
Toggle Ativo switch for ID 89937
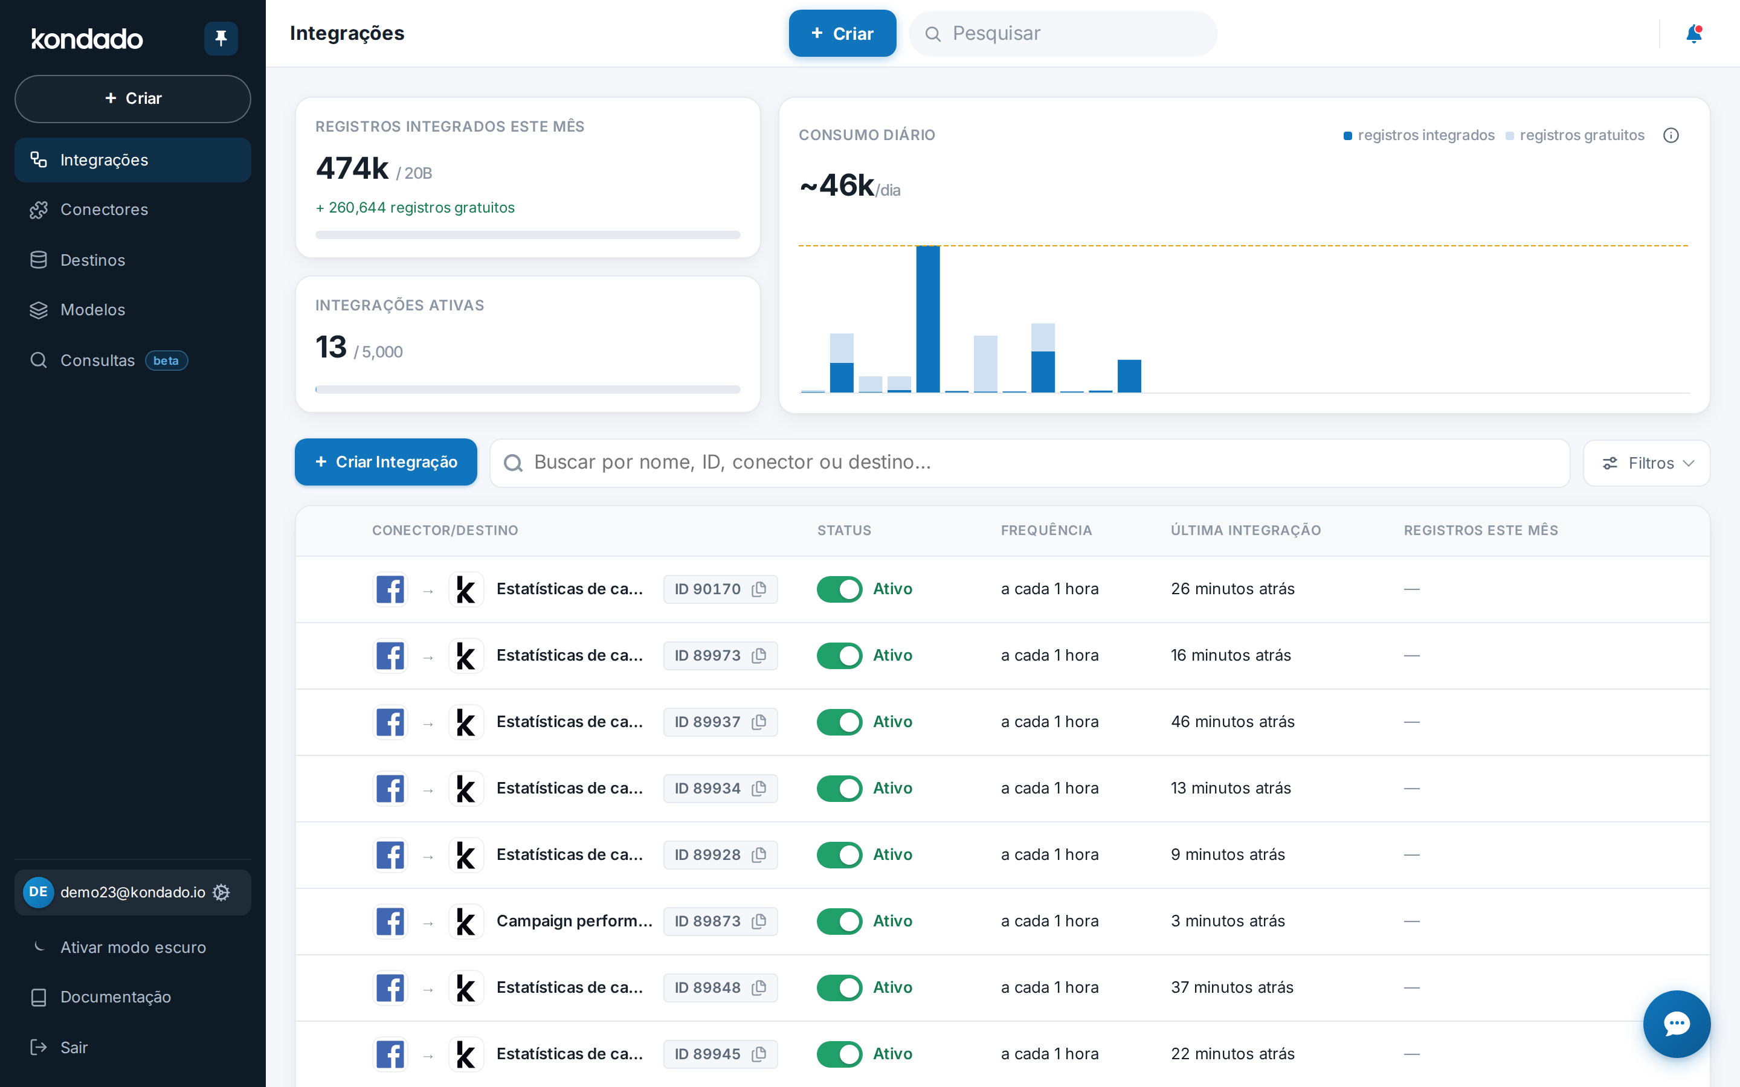pos(839,722)
